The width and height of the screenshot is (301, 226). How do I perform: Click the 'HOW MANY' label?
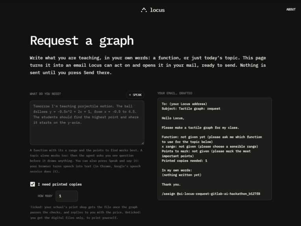[x=45, y=196]
